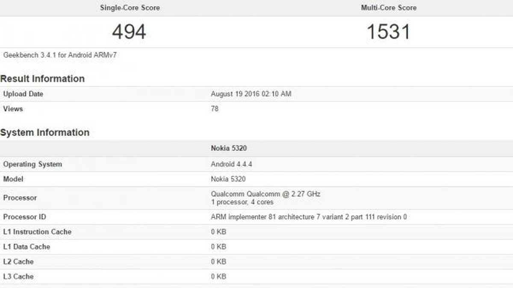Click the Model label
The image size is (513, 288).
pos(13,179)
